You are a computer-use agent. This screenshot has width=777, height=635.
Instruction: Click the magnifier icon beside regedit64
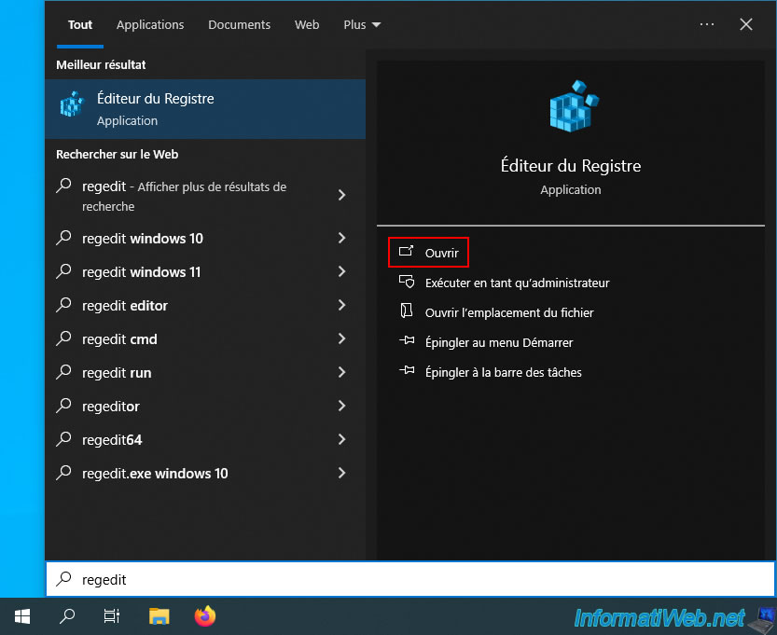pyautogui.click(x=64, y=439)
